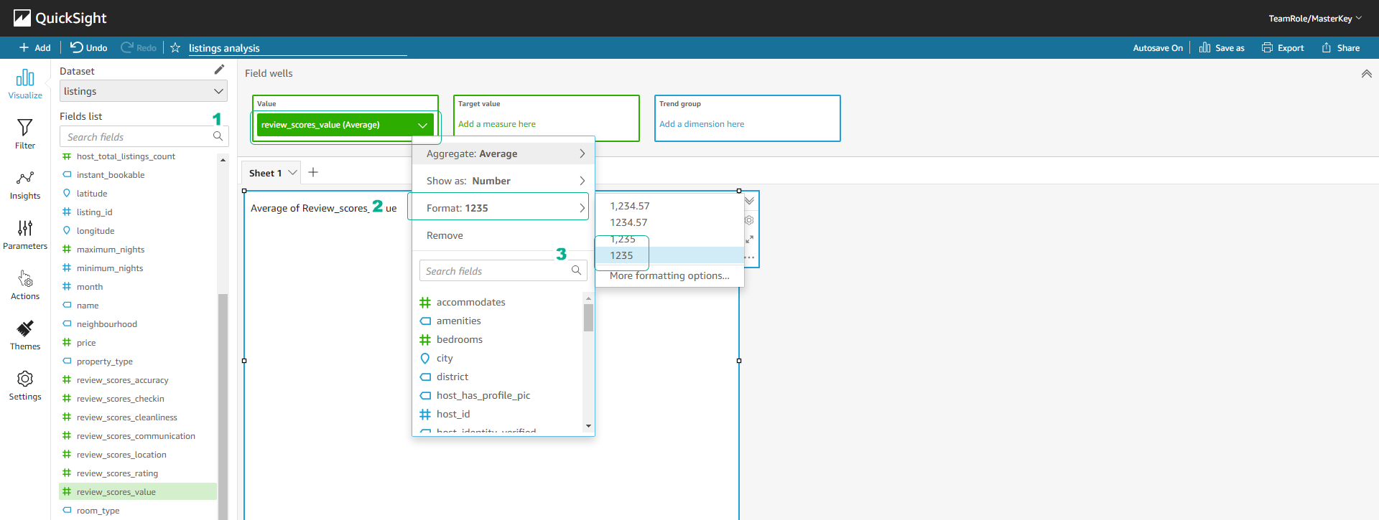
Task: Click Search fields box in dropdown menu
Action: 496,271
